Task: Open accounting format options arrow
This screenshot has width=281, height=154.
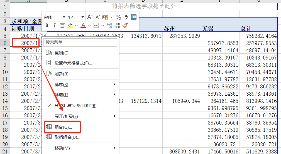Action: (112, 17)
